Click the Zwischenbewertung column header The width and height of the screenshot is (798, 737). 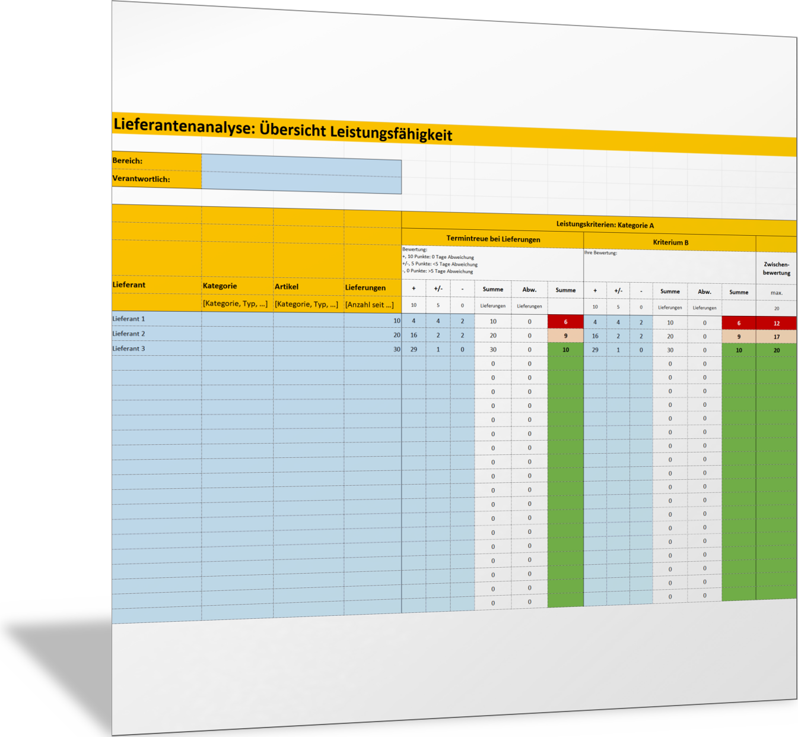tap(776, 268)
